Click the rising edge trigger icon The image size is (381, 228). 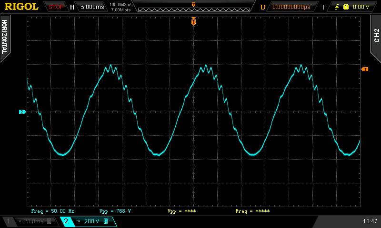coord(338,7)
